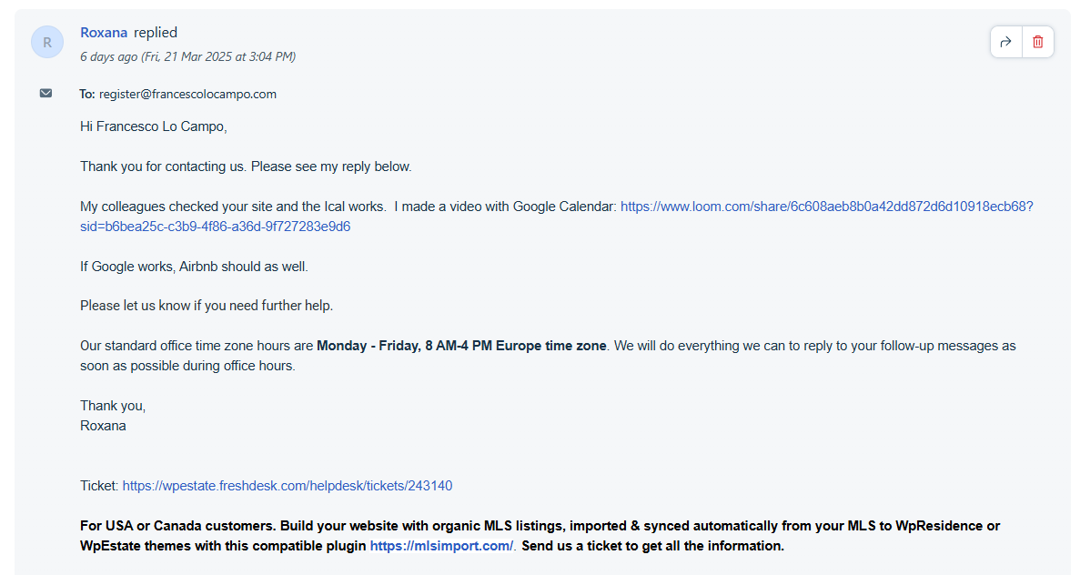
Task: Click the sid=b6bea25c continuation of the Loom link
Action: click(x=215, y=227)
